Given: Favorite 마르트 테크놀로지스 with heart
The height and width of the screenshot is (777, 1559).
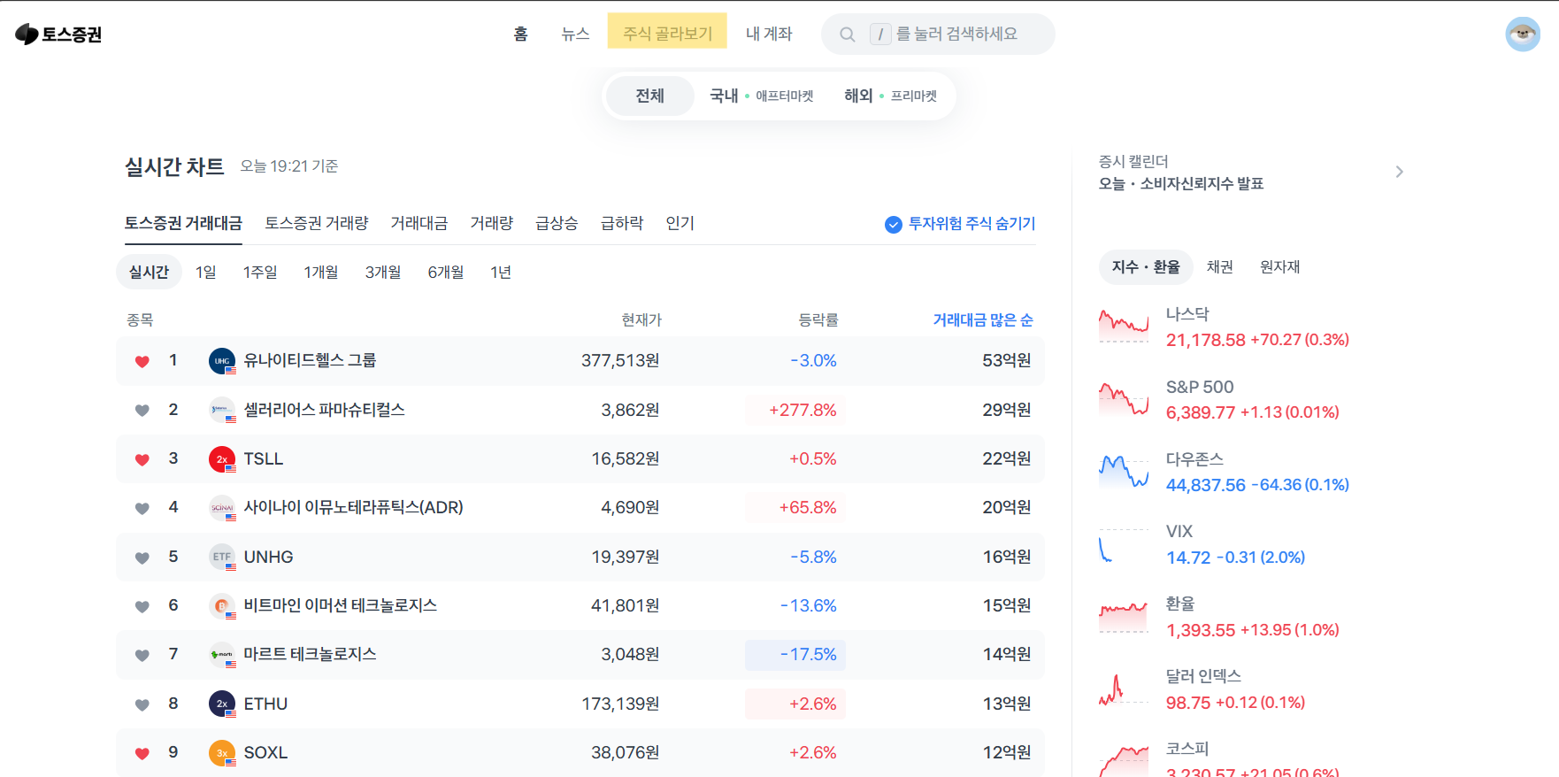Looking at the screenshot, I should click(x=142, y=655).
